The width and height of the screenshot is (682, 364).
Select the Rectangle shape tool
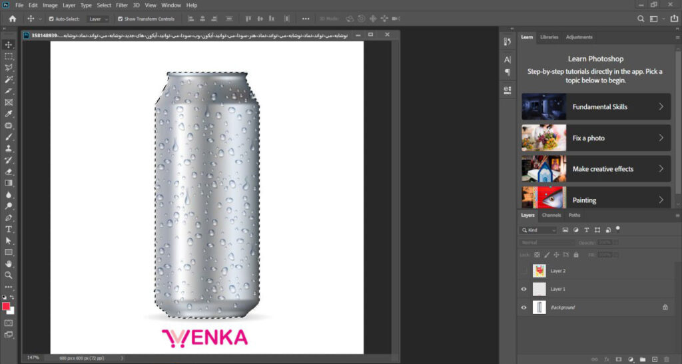8,252
